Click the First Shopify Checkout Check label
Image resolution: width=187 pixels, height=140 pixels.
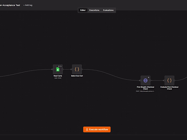146,88
